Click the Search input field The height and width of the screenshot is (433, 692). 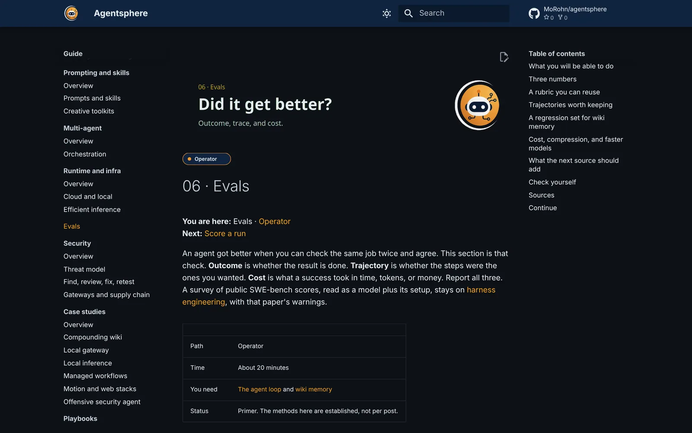click(454, 13)
